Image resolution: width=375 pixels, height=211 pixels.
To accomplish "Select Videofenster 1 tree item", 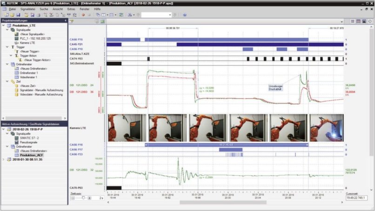I will [28, 77].
